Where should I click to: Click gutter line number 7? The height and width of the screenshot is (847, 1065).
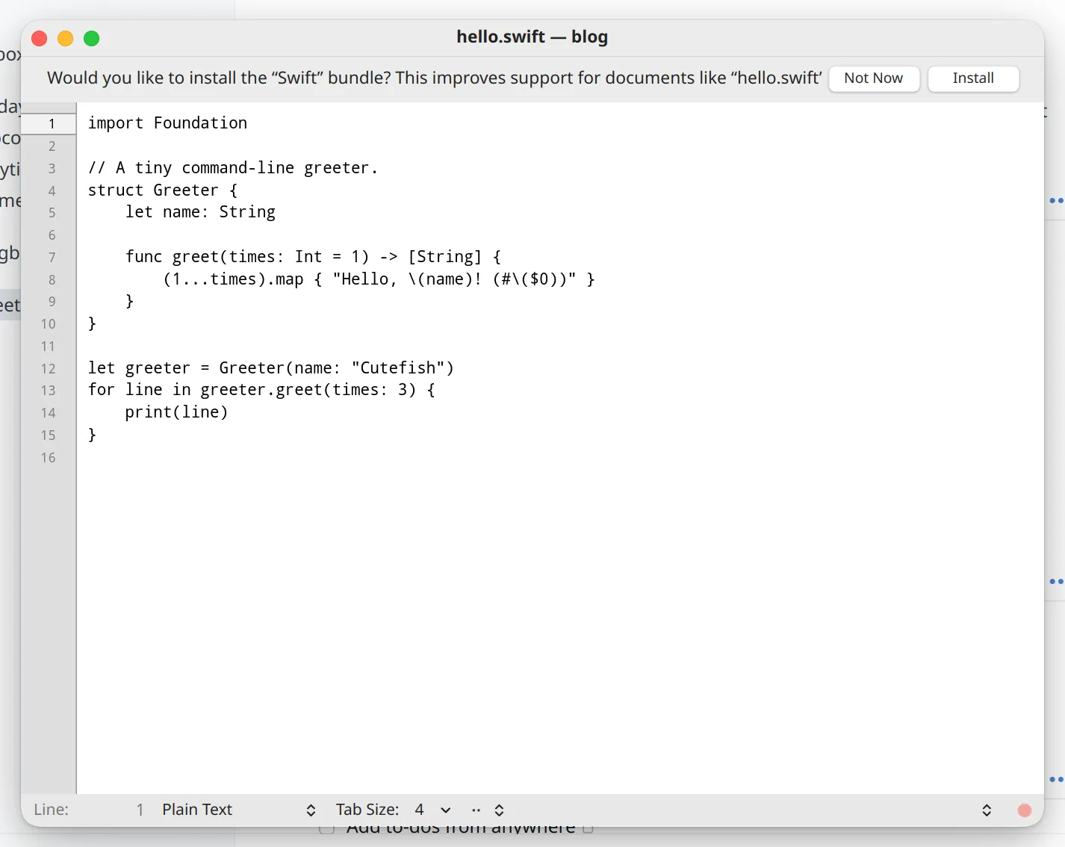52,258
